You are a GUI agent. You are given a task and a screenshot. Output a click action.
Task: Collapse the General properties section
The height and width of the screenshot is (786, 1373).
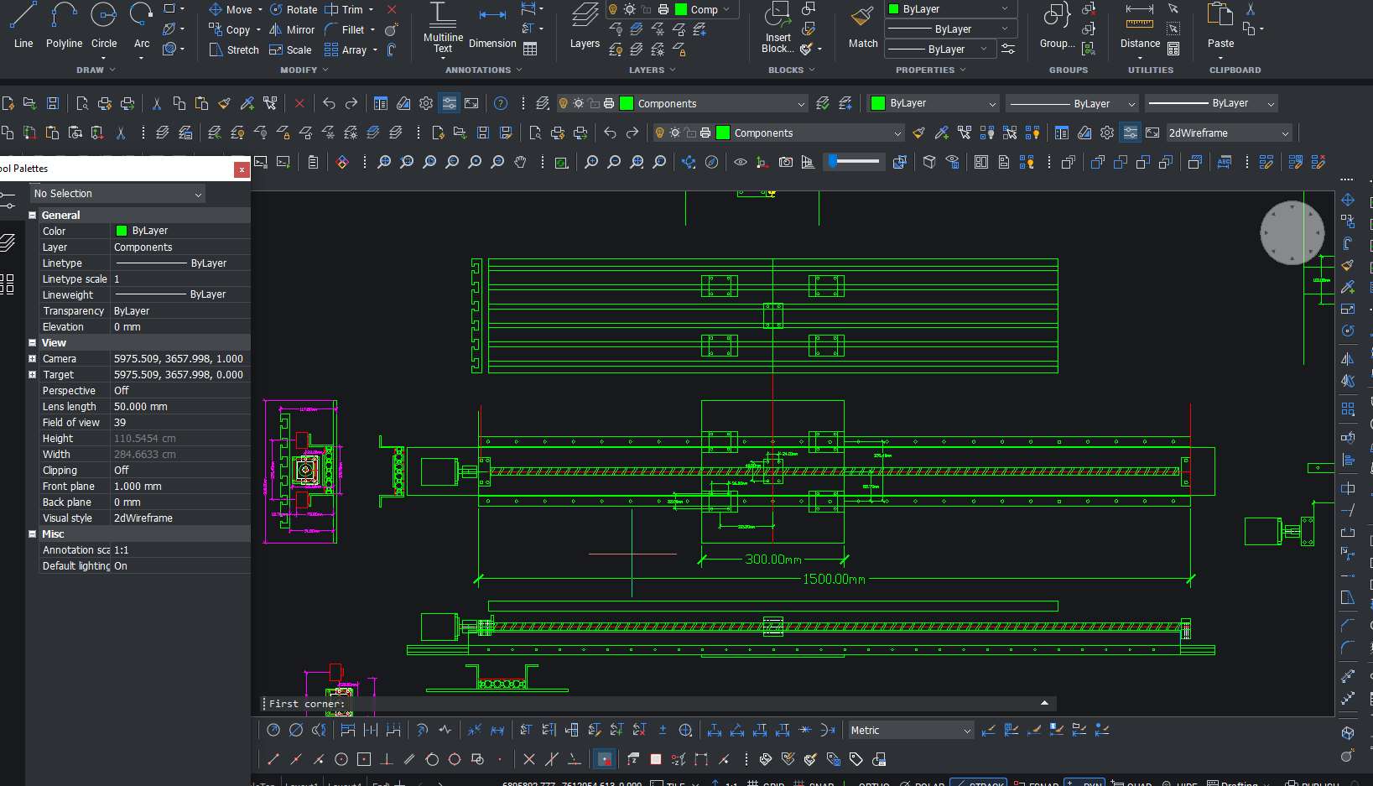click(x=33, y=216)
